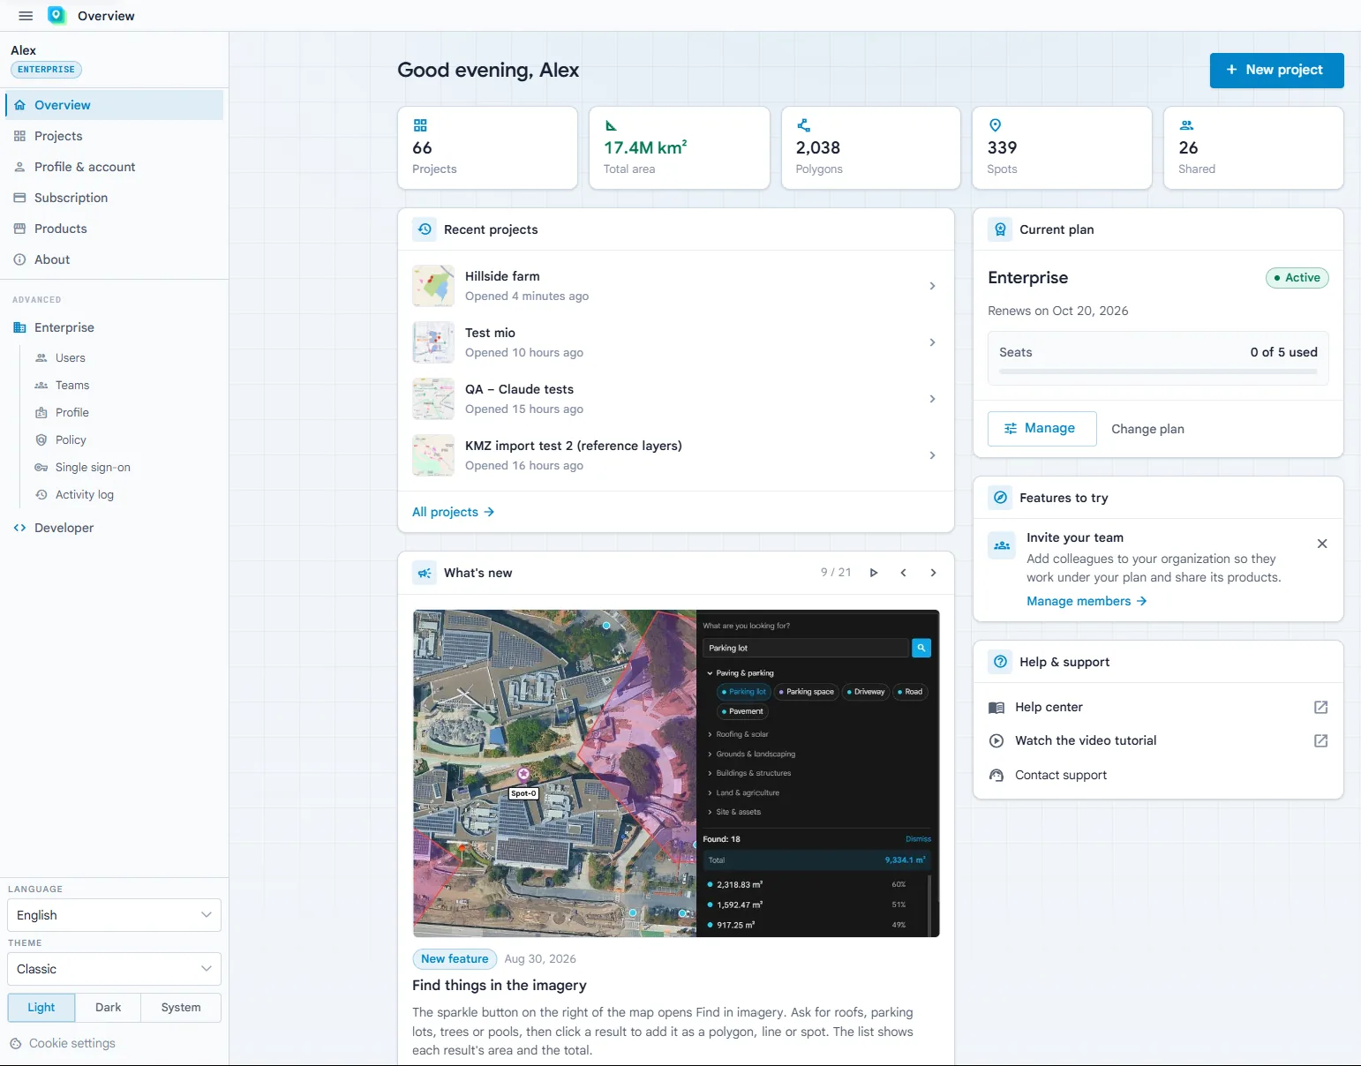Viewport: 1361px width, 1066px height.
Task: Open the Hillside farm project chevron
Action: pos(932,286)
